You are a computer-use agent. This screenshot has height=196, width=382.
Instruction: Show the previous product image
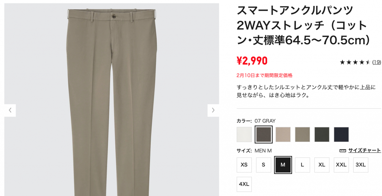(x=10, y=110)
